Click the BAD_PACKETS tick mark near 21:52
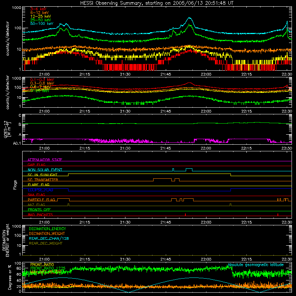The height and width of the screenshot is (296, 296). tap(185, 215)
